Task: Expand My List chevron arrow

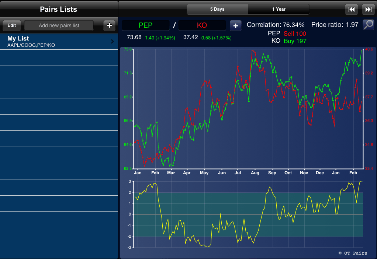Action: (x=112, y=42)
